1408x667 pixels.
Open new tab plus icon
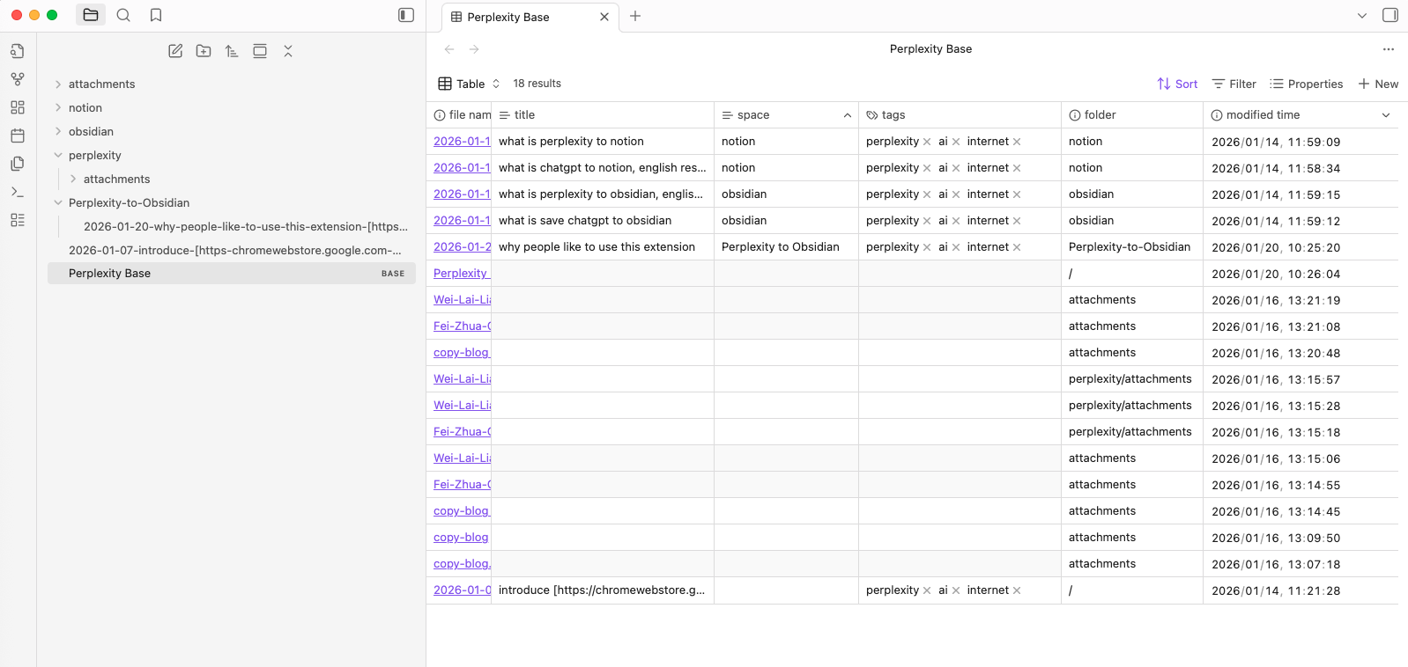point(635,16)
